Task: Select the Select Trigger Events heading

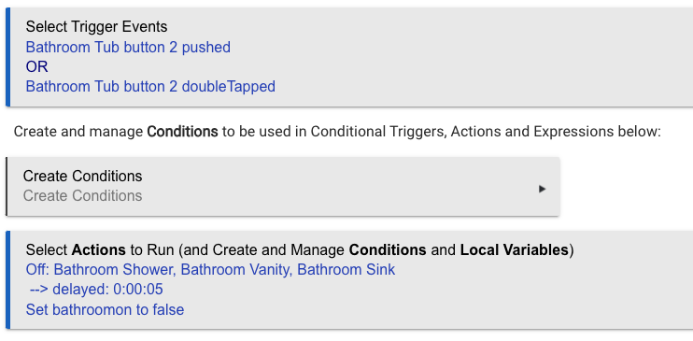Action: click(x=96, y=26)
